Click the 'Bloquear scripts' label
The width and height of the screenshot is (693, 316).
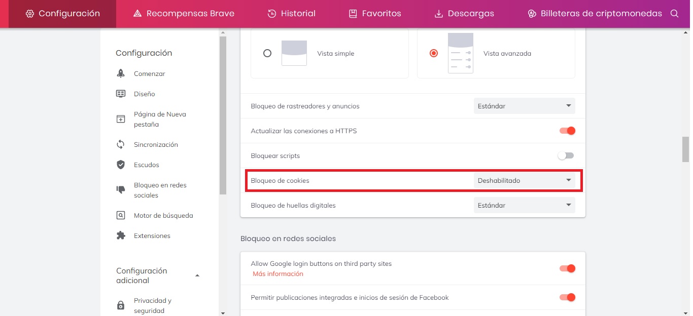pyautogui.click(x=275, y=156)
